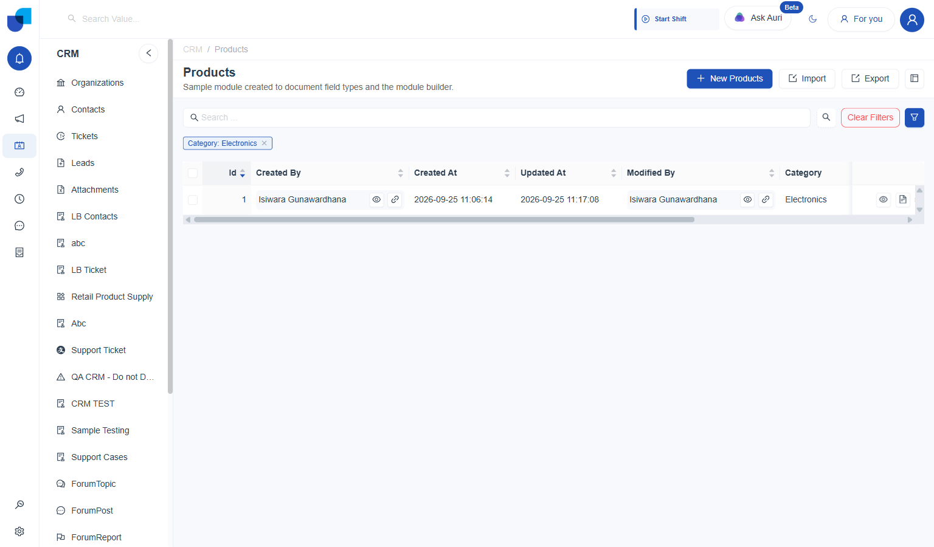This screenshot has width=934, height=547.
Task: Open the user profile avatar
Action: (x=912, y=19)
